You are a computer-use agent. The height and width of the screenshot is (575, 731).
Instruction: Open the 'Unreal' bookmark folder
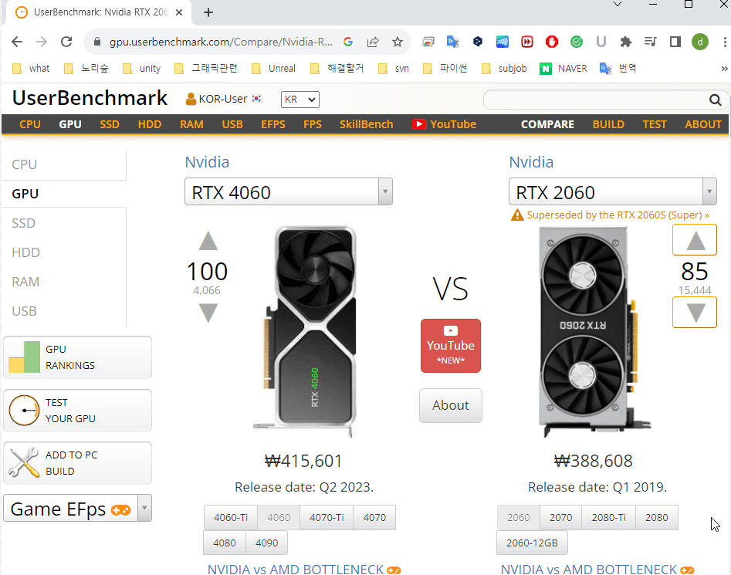[x=273, y=69]
